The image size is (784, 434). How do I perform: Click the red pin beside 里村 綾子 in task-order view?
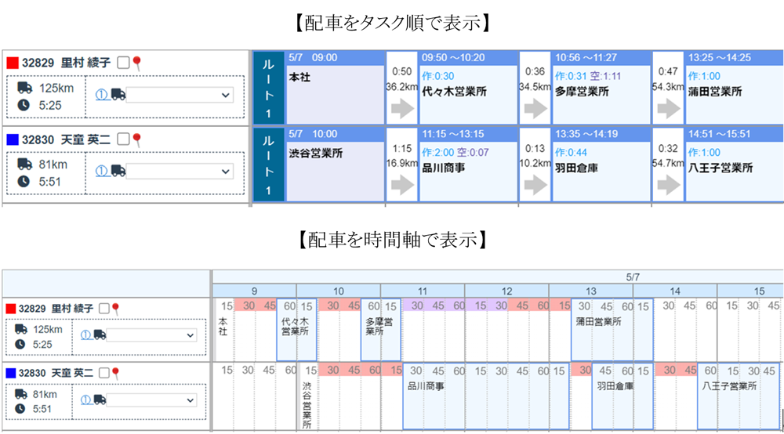137,63
